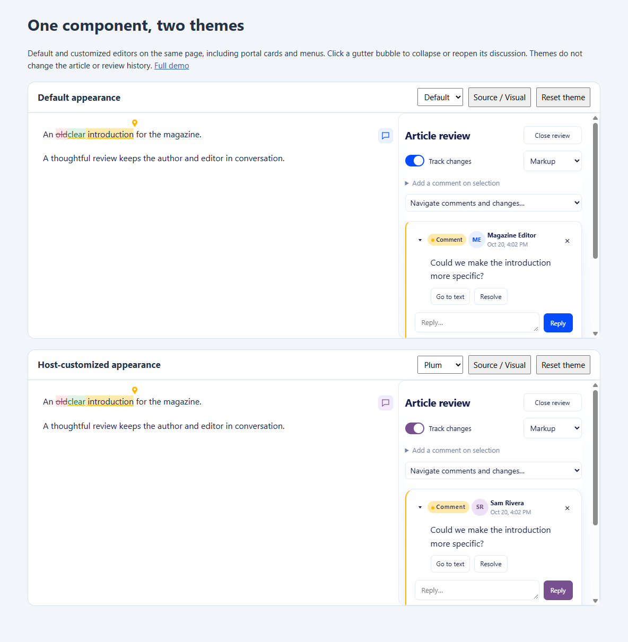Click the 'Magazine Editor' author name
628x642 pixels.
click(x=511, y=235)
